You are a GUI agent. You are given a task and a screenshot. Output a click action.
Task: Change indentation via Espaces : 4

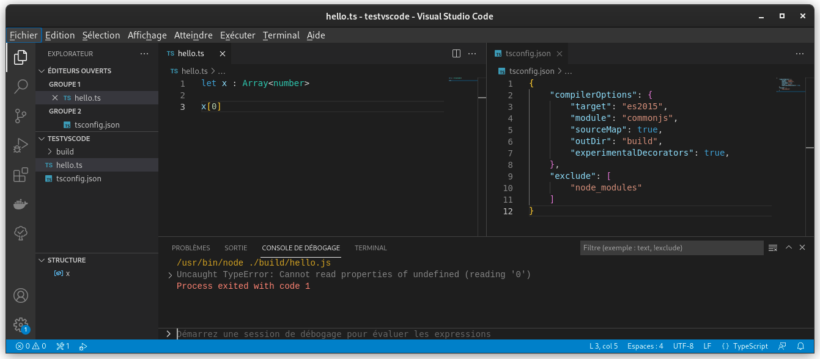pyautogui.click(x=645, y=346)
